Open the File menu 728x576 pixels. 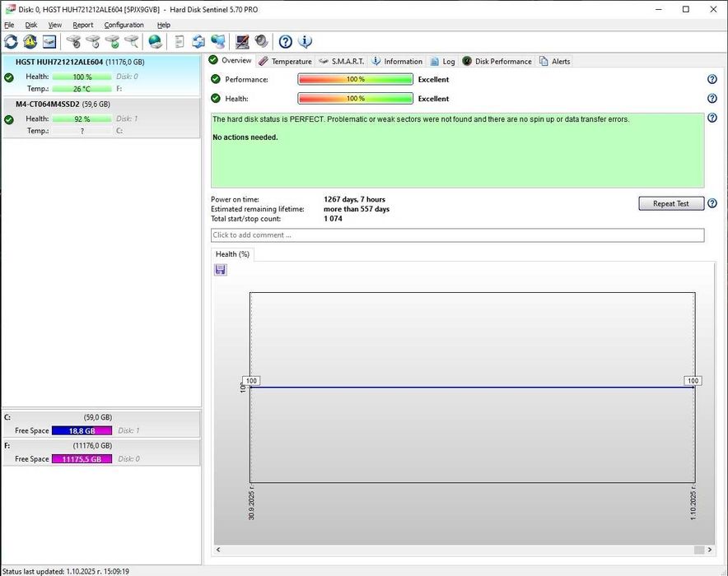pos(9,25)
